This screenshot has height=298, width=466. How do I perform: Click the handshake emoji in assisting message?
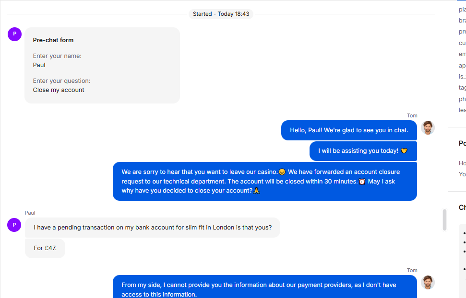click(404, 151)
